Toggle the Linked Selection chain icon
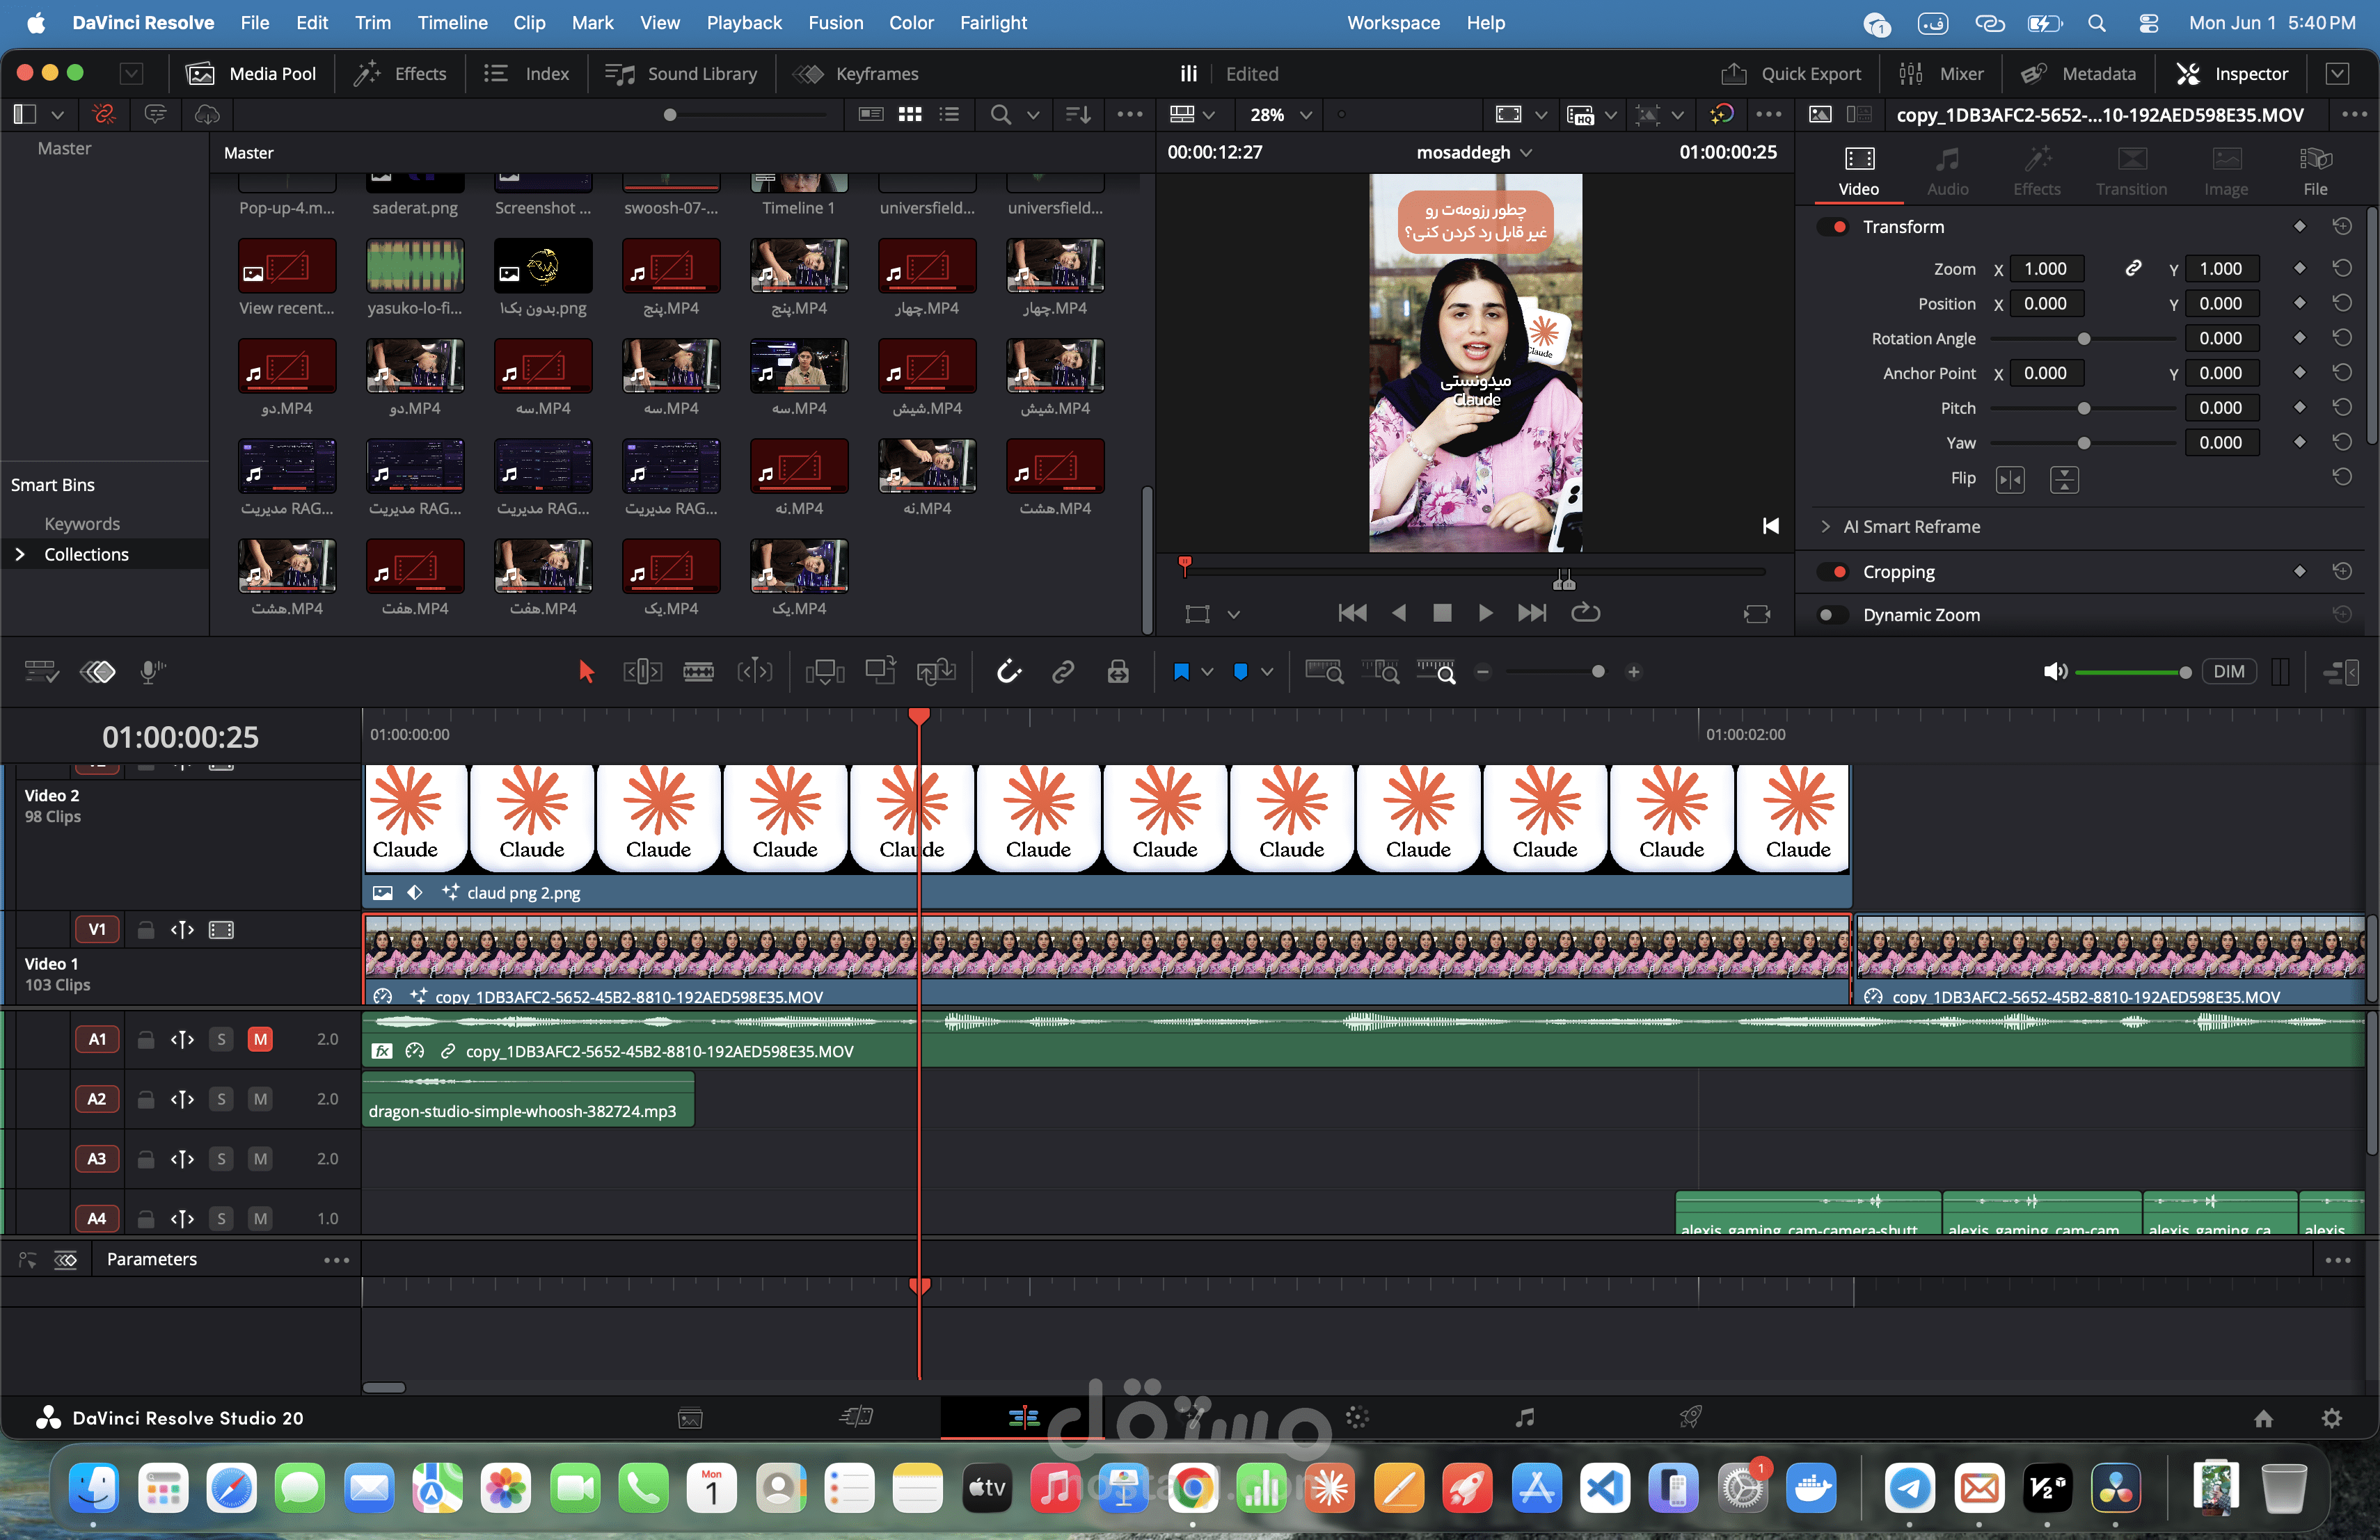 tap(1063, 671)
